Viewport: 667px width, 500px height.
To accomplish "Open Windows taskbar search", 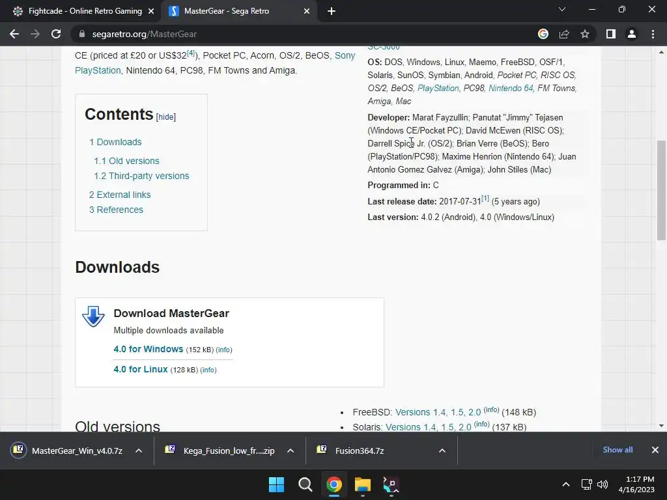I will coord(305,484).
